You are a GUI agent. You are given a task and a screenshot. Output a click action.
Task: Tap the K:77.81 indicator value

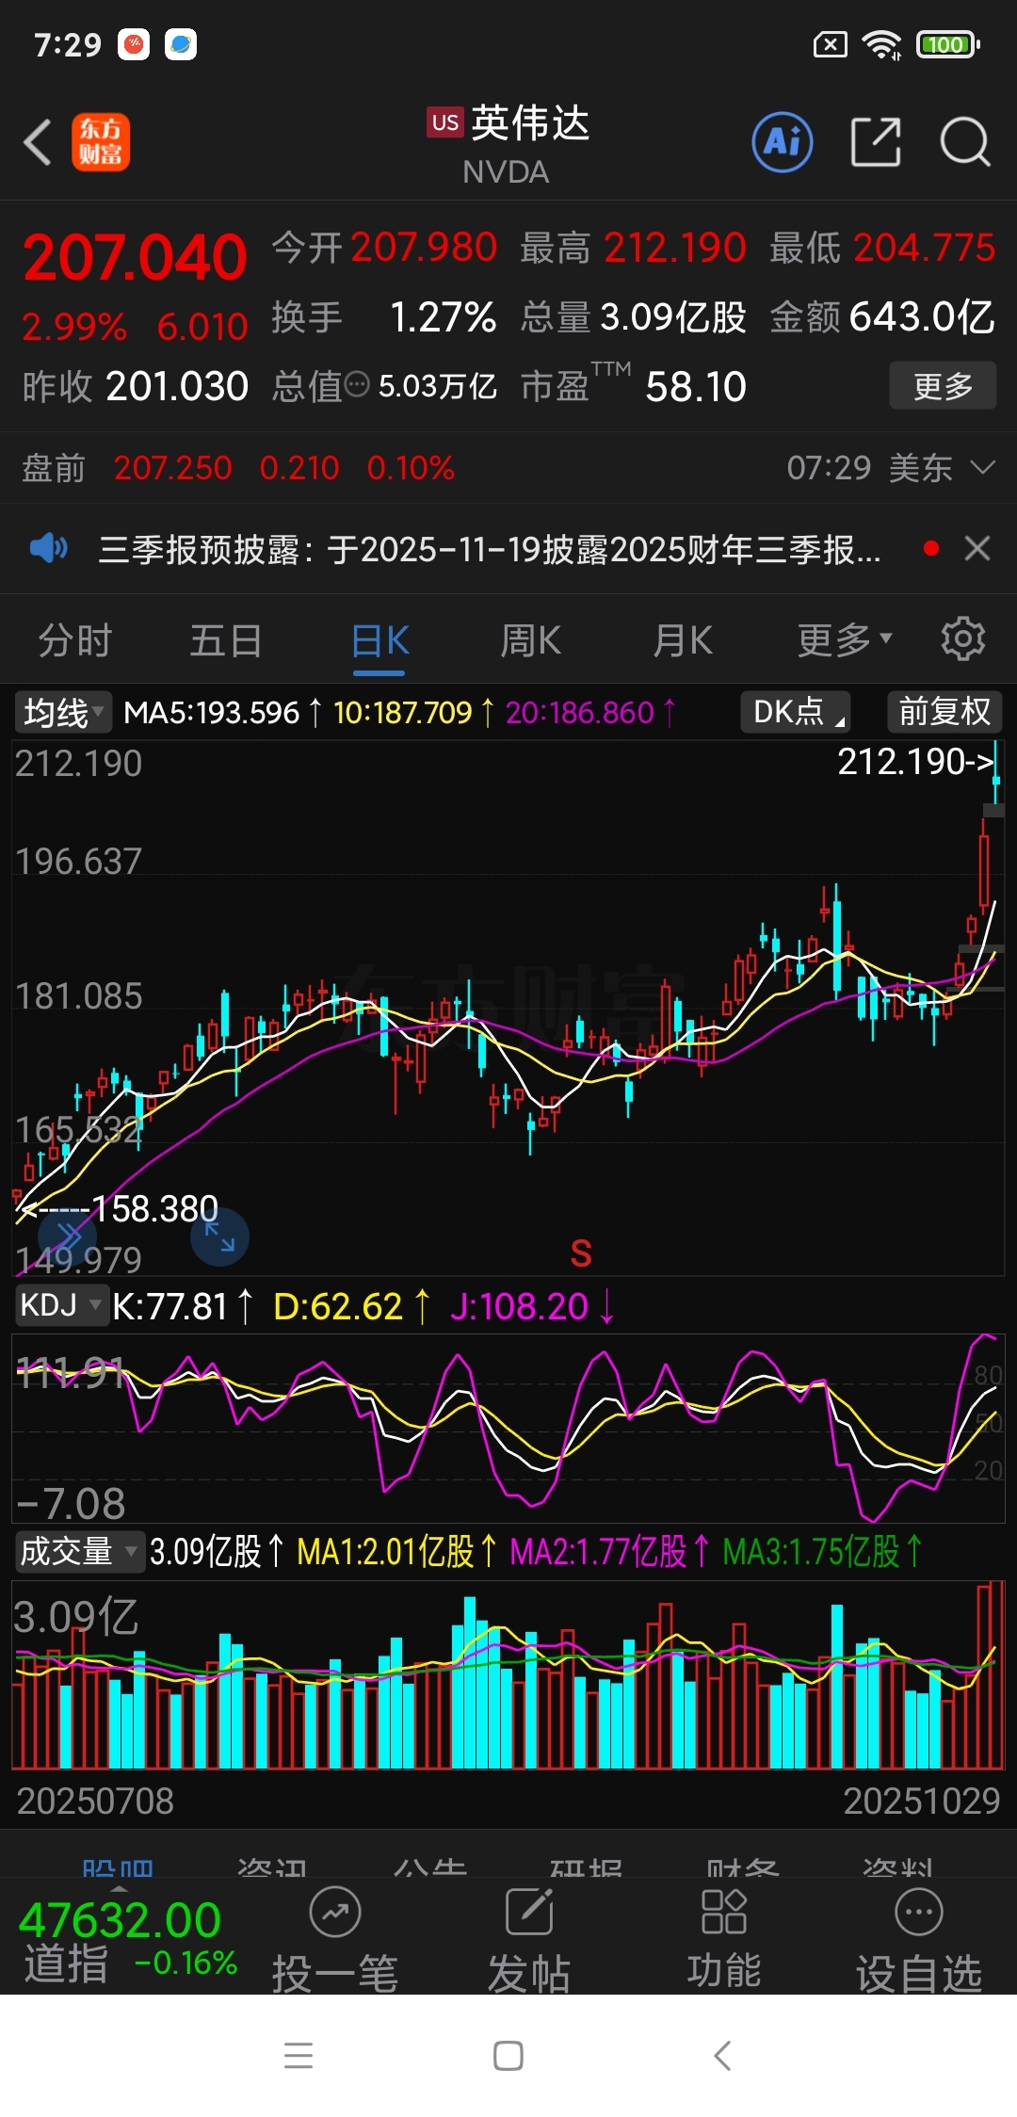pos(183,1306)
